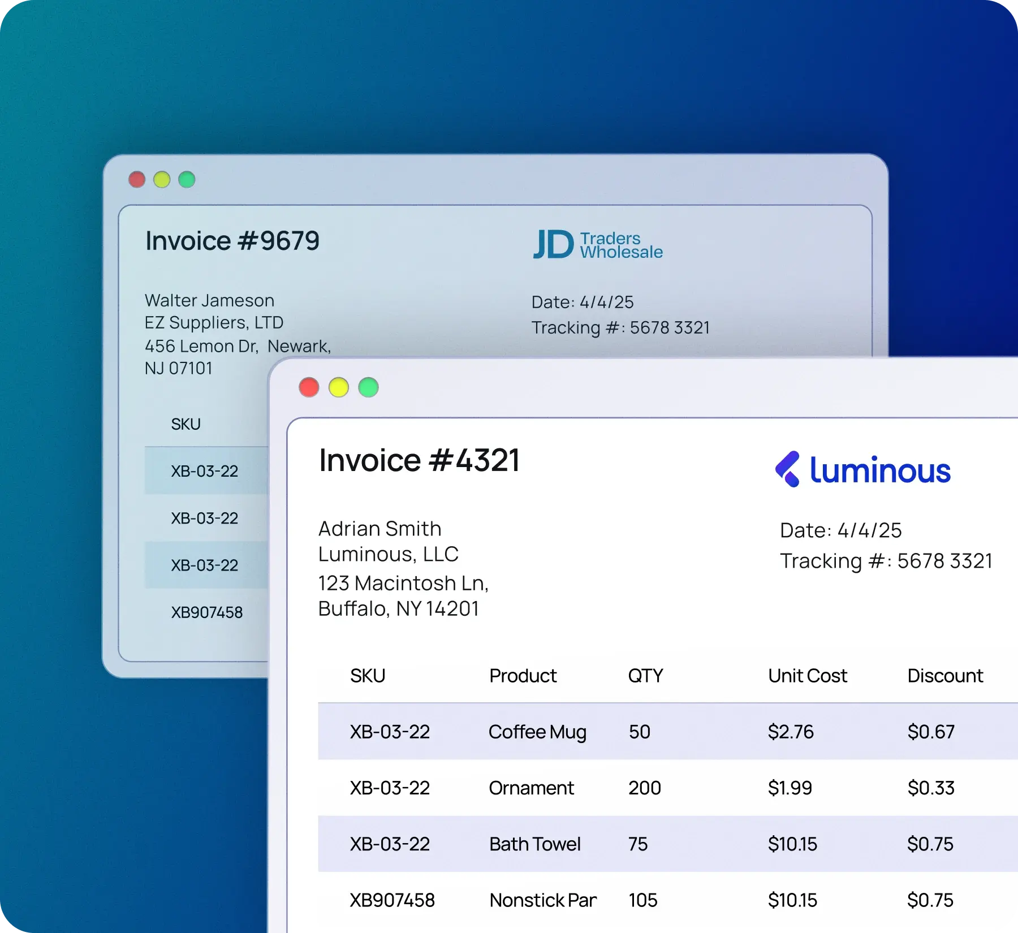The width and height of the screenshot is (1018, 933).
Task: Click SKU XB907458 in Invoice #4321 table
Action: [392, 900]
